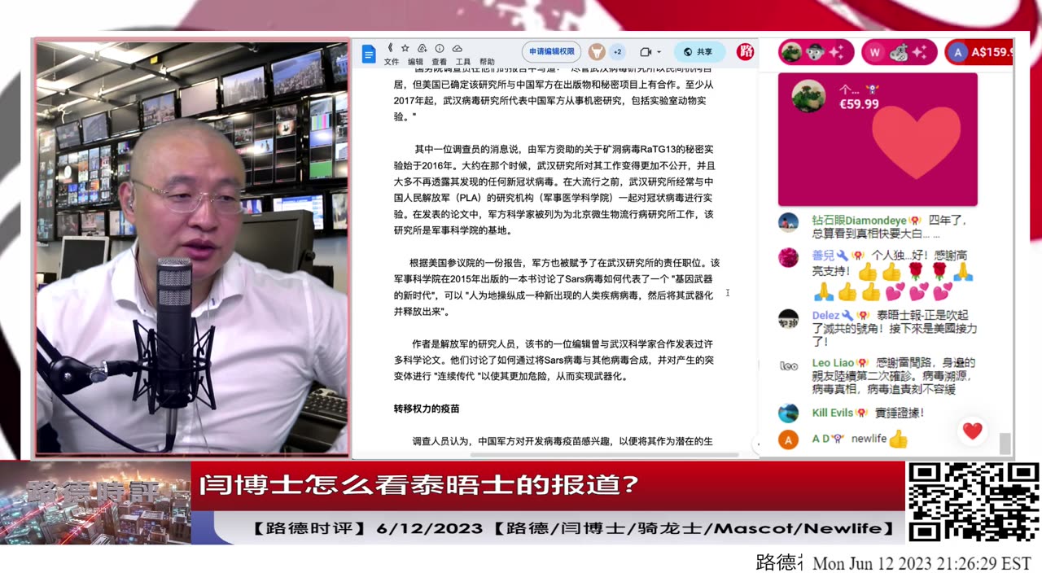Click the paragraph mentioning RaTG13
The height and width of the screenshot is (586, 1042).
click(554, 190)
